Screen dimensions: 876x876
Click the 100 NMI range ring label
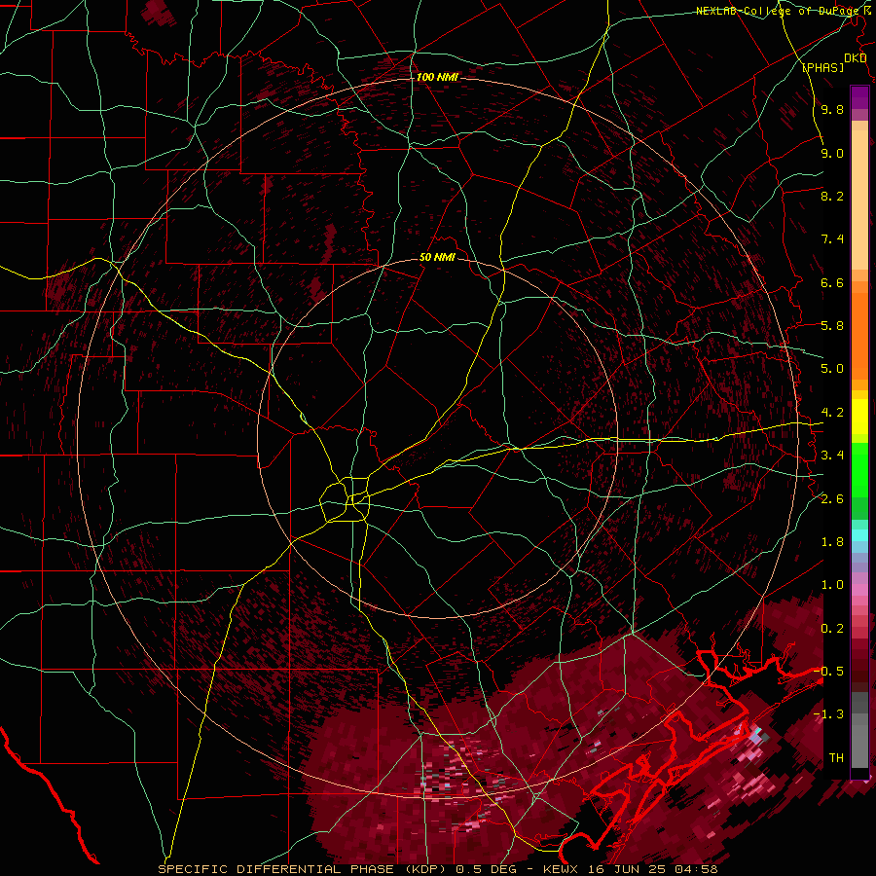(x=437, y=77)
